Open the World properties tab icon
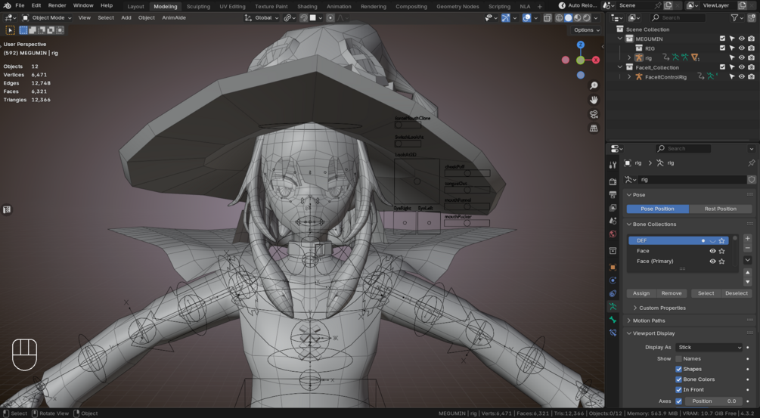This screenshot has width=760, height=418. pyautogui.click(x=613, y=234)
